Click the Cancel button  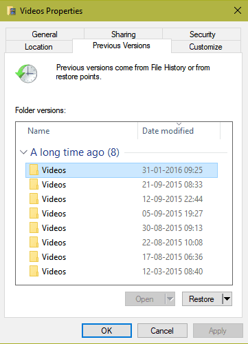pos(162,331)
